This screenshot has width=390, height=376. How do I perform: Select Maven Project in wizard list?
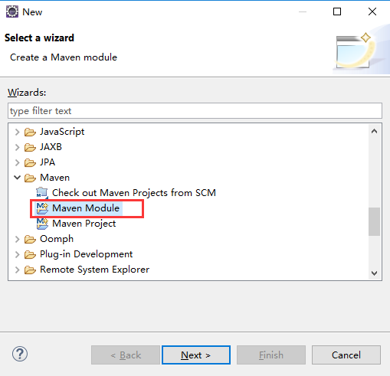coord(84,224)
